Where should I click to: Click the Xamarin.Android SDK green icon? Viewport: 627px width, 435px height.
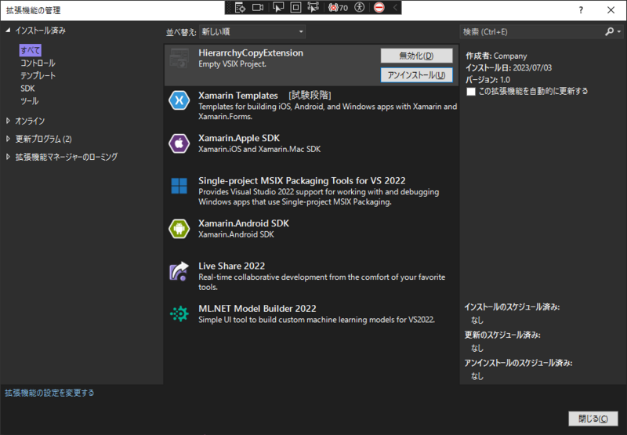[179, 228]
